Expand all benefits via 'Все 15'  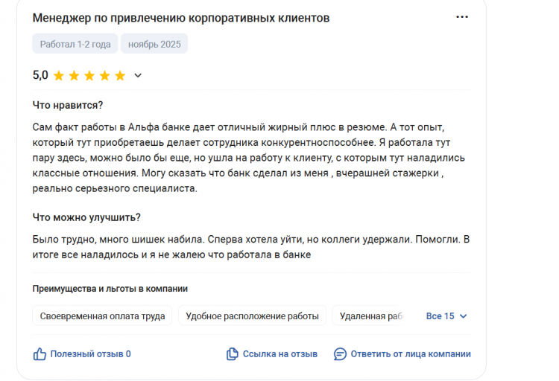pos(440,316)
